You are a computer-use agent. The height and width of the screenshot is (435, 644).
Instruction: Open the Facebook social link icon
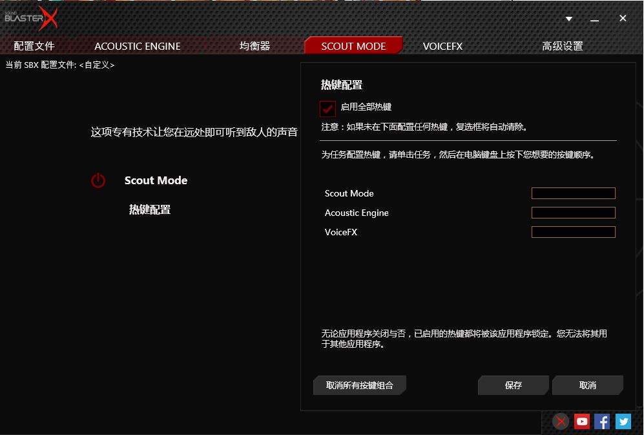pyautogui.click(x=602, y=421)
